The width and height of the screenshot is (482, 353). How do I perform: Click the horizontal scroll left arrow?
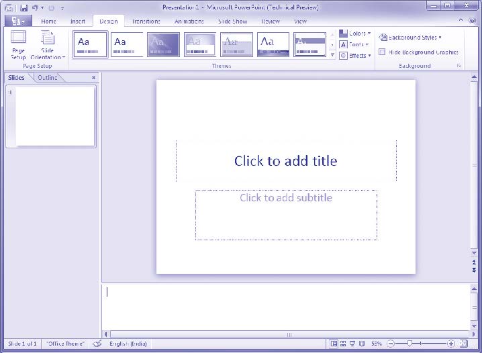pos(106,334)
